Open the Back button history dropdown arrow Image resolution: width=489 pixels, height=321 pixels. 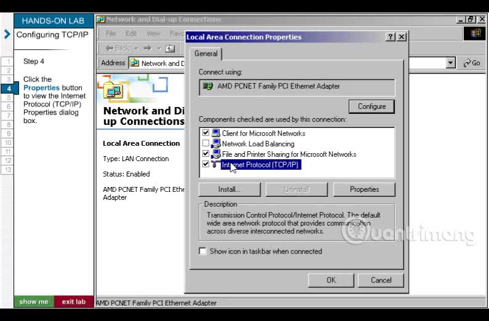[x=136, y=48]
